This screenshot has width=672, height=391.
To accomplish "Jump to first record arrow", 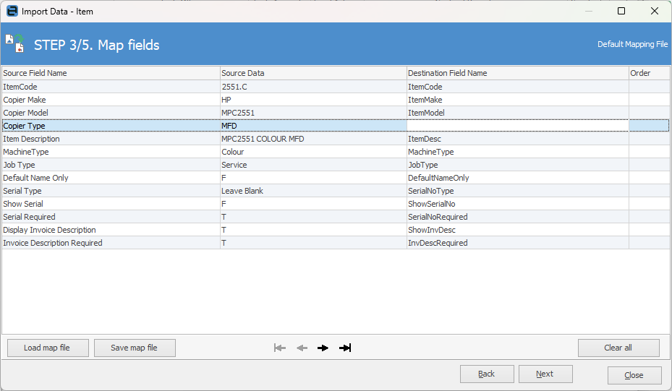I will (x=280, y=348).
